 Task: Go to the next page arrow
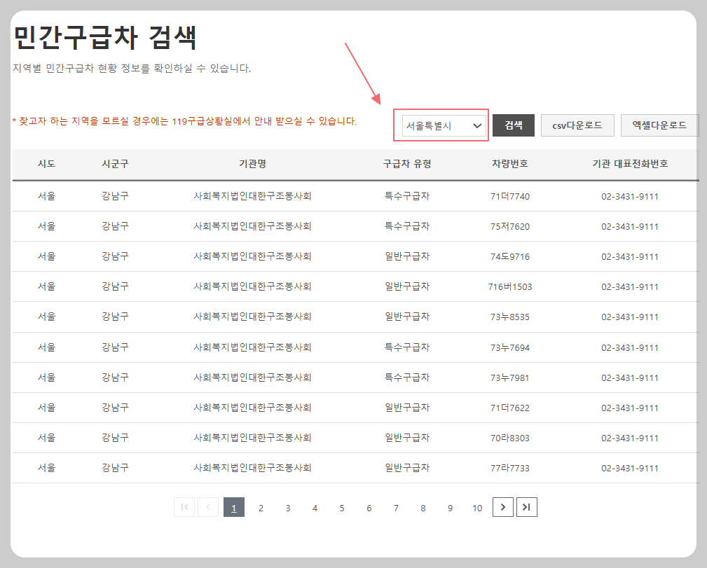[x=502, y=507]
